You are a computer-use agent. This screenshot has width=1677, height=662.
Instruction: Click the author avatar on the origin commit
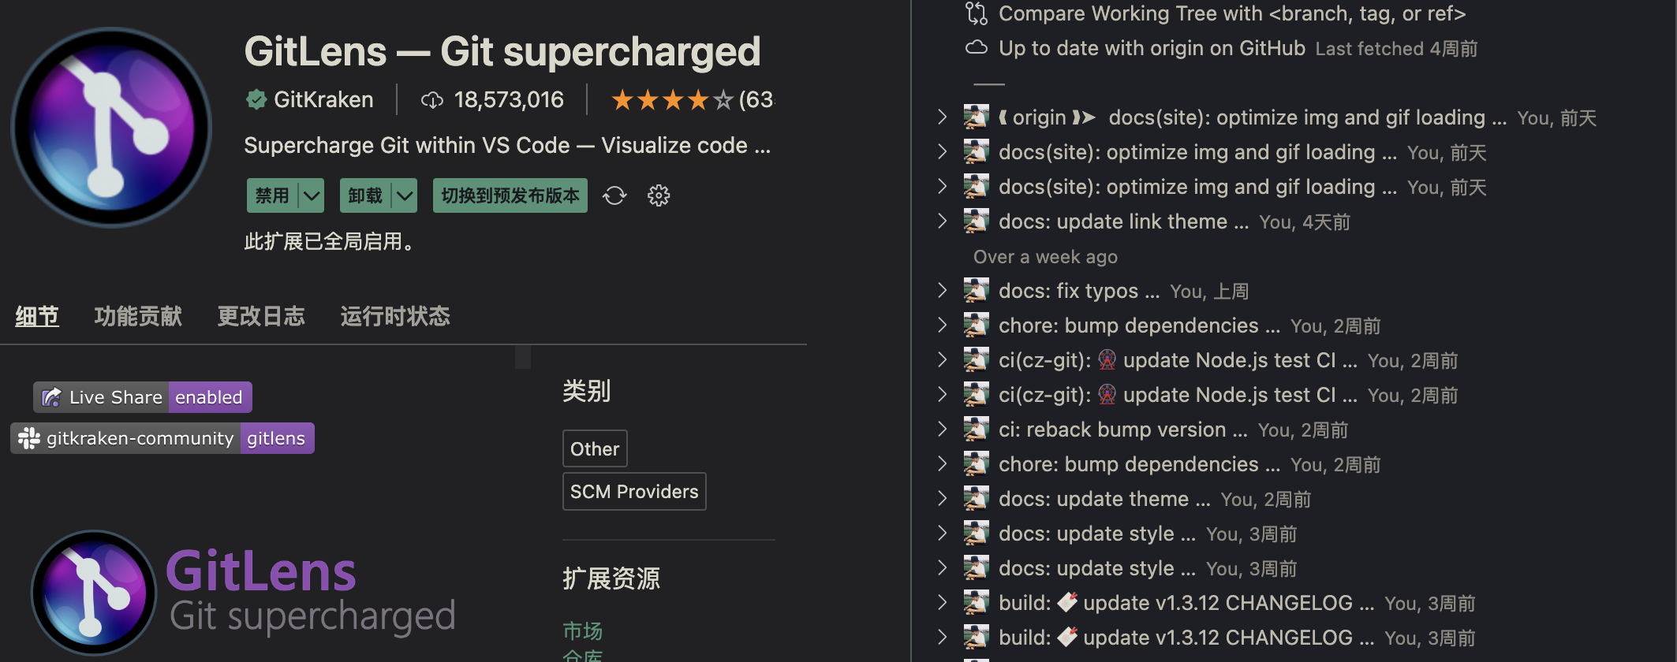(x=977, y=116)
